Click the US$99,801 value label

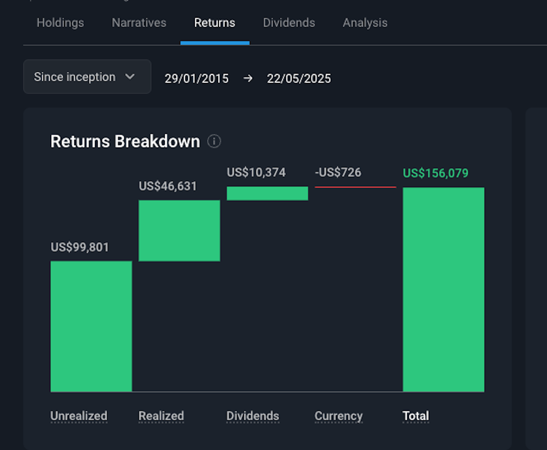coord(80,247)
